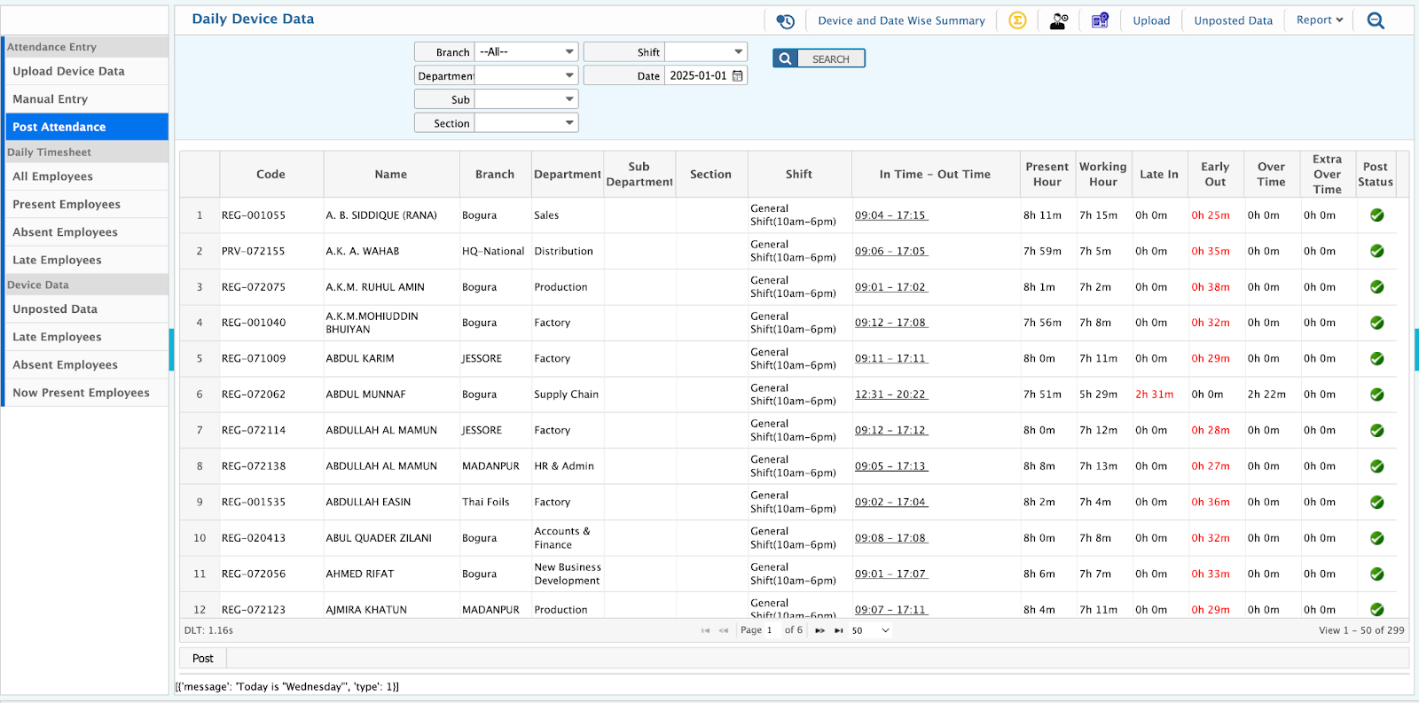Open the calendar picker beside Date field
The height and width of the screenshot is (703, 1419).
pyautogui.click(x=738, y=76)
